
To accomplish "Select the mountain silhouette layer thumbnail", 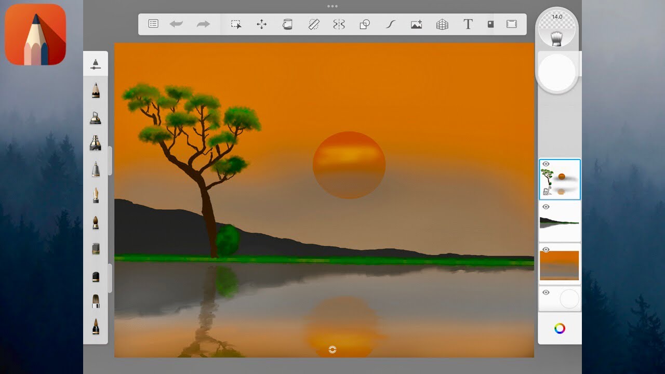I will pyautogui.click(x=560, y=222).
